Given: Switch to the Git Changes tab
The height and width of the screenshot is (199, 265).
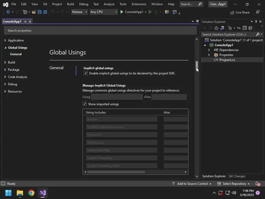Looking at the screenshot, I should [237, 176].
